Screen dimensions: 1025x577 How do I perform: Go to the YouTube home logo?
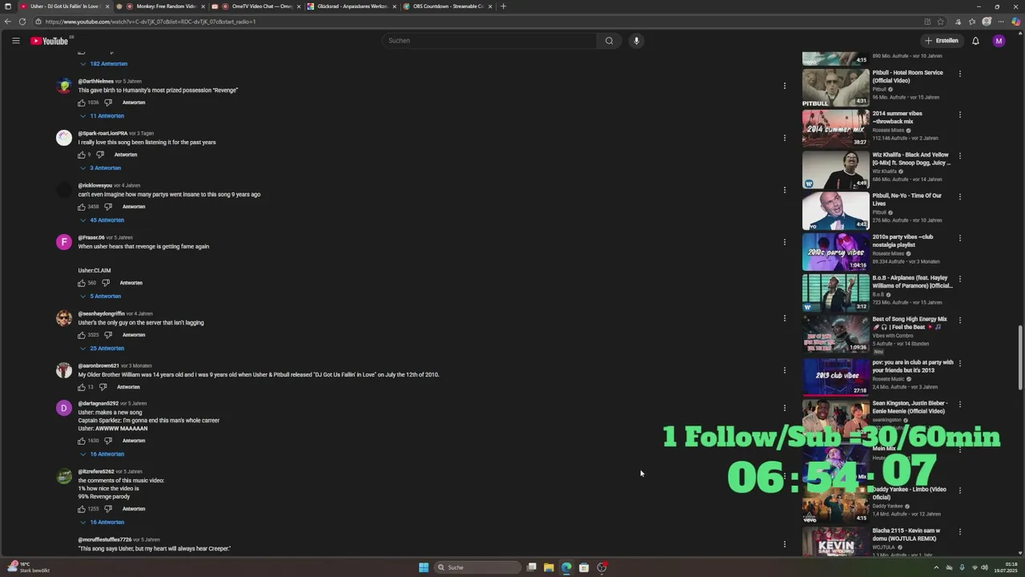pyautogui.click(x=50, y=41)
